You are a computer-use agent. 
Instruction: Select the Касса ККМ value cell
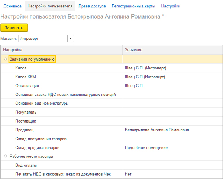[172, 77]
